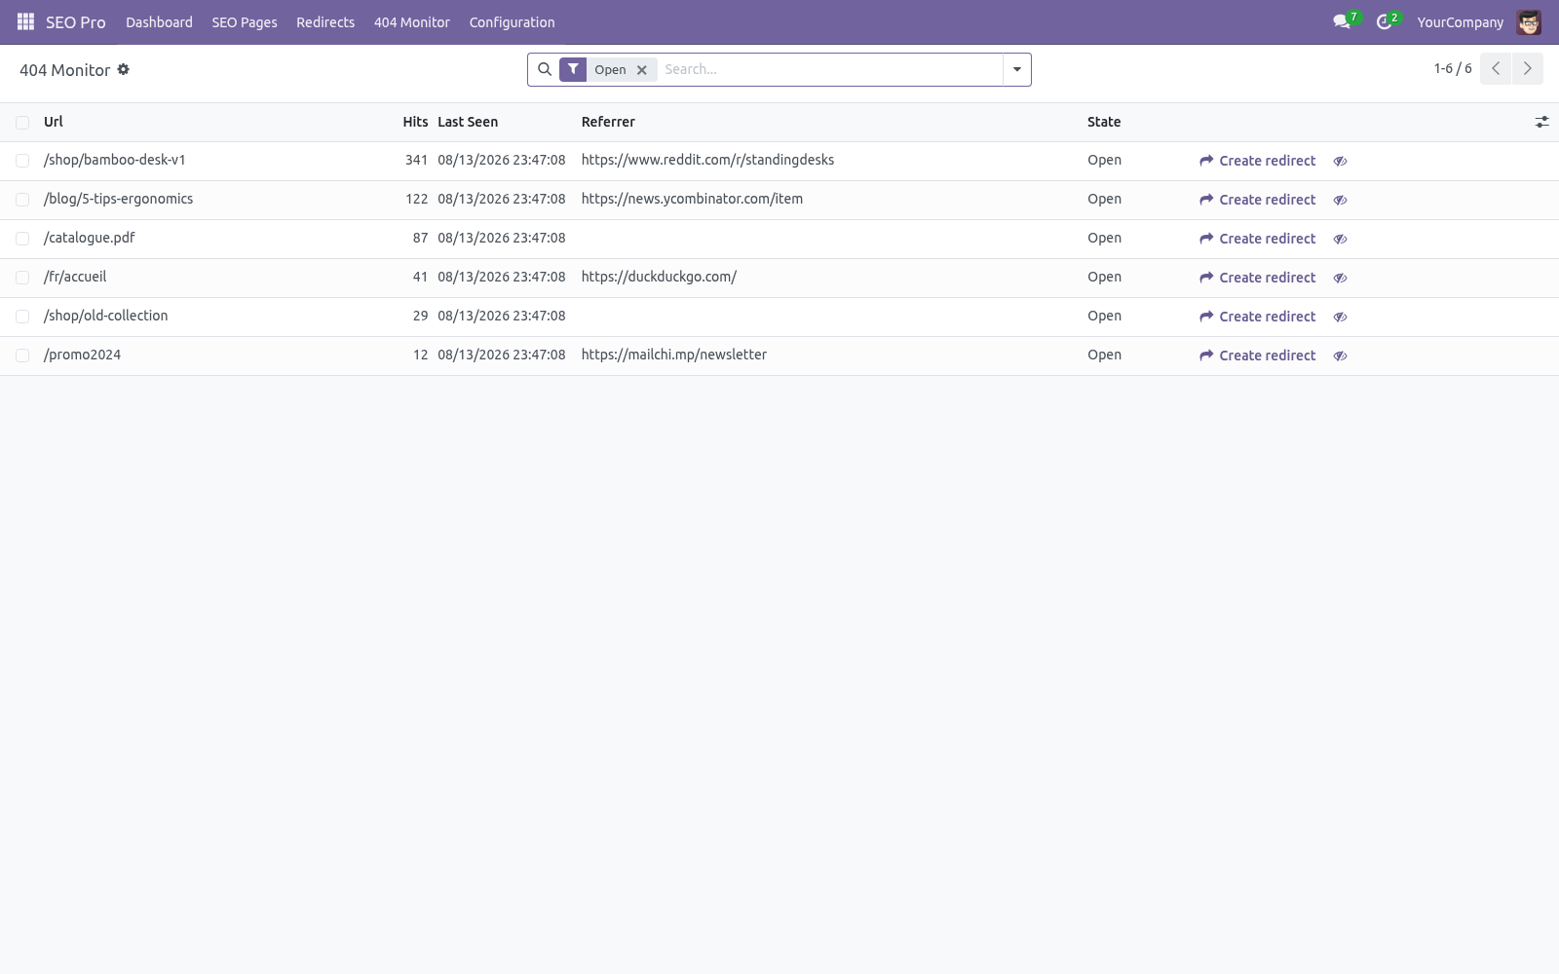Screen dimensions: 1559x974
Task: Toggle the select-all header checkbox
Action: pyautogui.click(x=22, y=122)
